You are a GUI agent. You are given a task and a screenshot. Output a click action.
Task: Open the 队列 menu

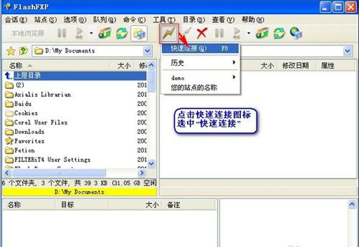point(105,20)
